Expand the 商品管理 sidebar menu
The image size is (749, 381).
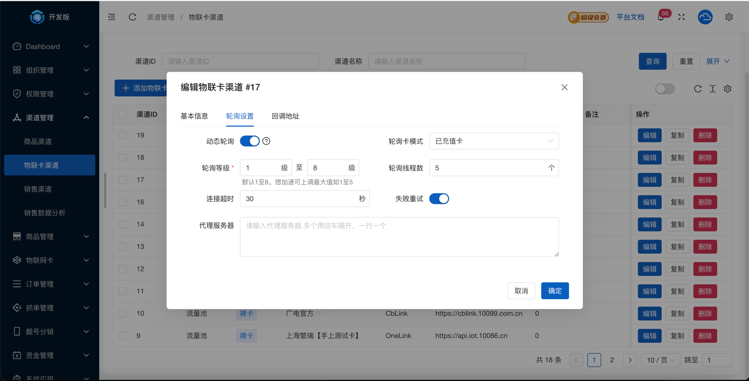coord(50,236)
